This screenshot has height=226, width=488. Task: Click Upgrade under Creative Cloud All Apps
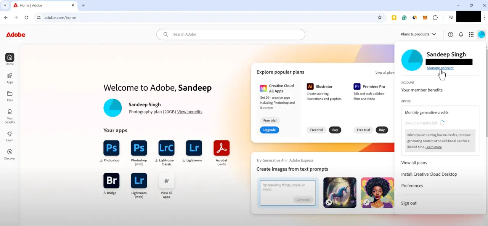pos(270,130)
